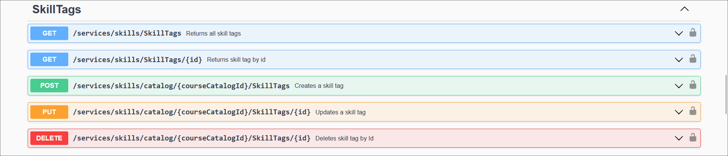Click the orange PUT method badge
This screenshot has width=728, height=156.
49,112
